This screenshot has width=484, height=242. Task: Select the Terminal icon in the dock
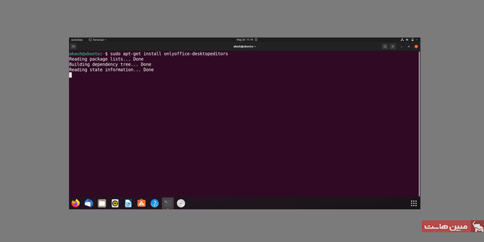(168, 203)
